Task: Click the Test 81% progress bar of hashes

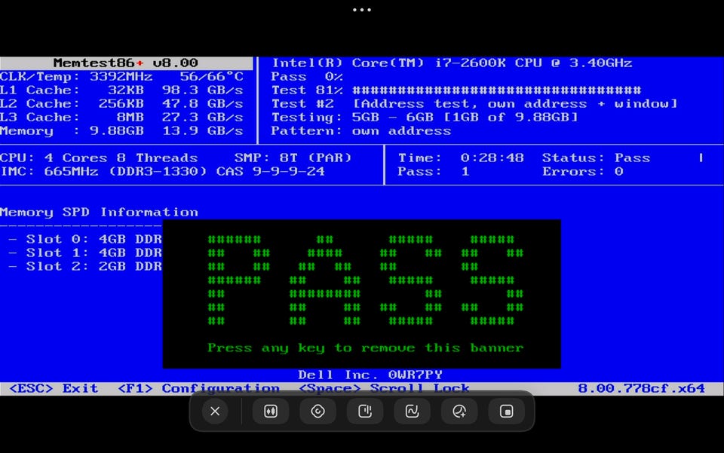Action: pos(497,90)
